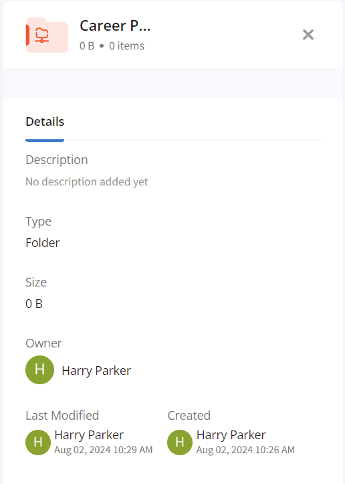Viewport: 345px width, 484px height.
Task: Click the Folder type value
Action: point(43,242)
